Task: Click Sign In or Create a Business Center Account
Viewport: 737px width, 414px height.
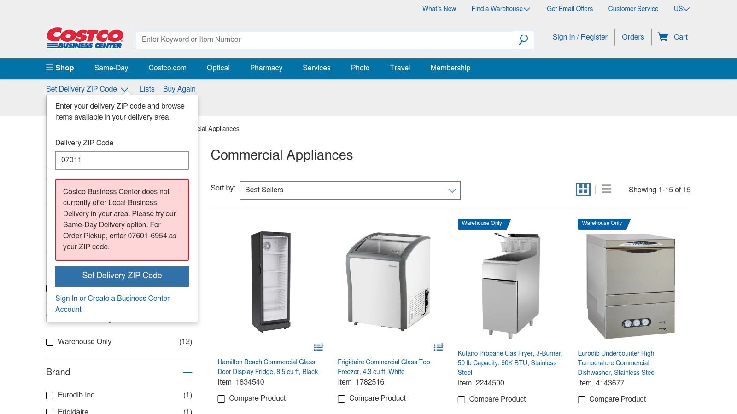Action: pyautogui.click(x=112, y=304)
